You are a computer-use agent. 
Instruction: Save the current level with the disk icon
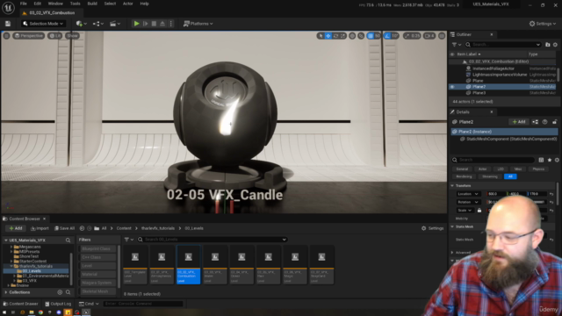[x=8, y=24]
